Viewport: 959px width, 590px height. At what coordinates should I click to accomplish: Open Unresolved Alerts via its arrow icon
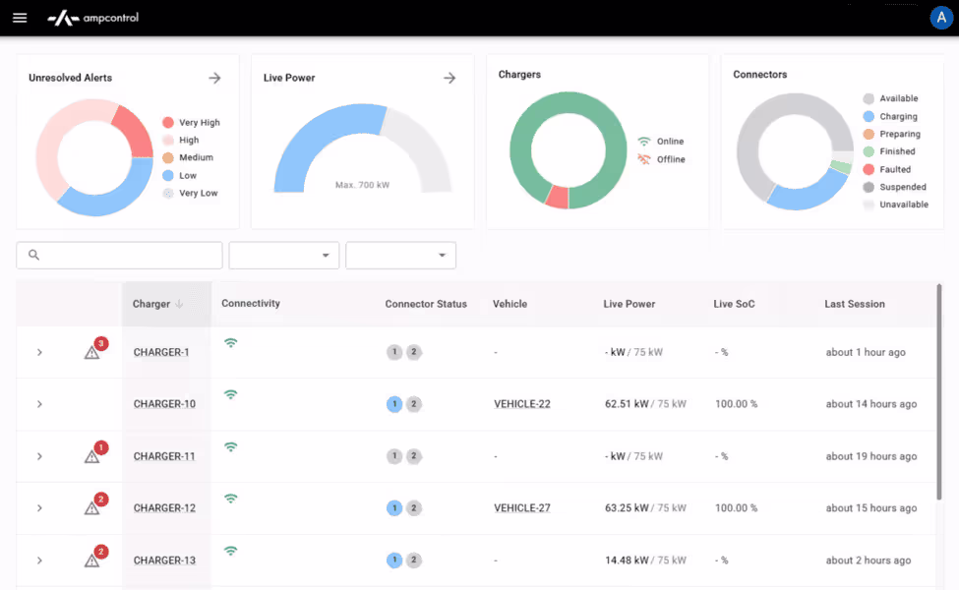click(x=214, y=78)
